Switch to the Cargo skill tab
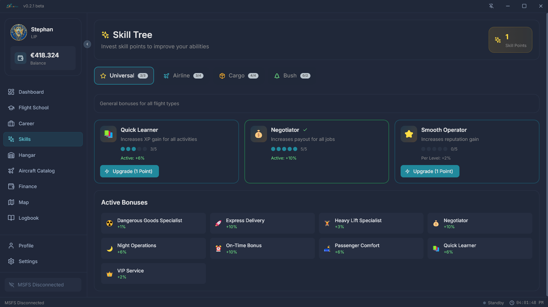 coord(238,76)
